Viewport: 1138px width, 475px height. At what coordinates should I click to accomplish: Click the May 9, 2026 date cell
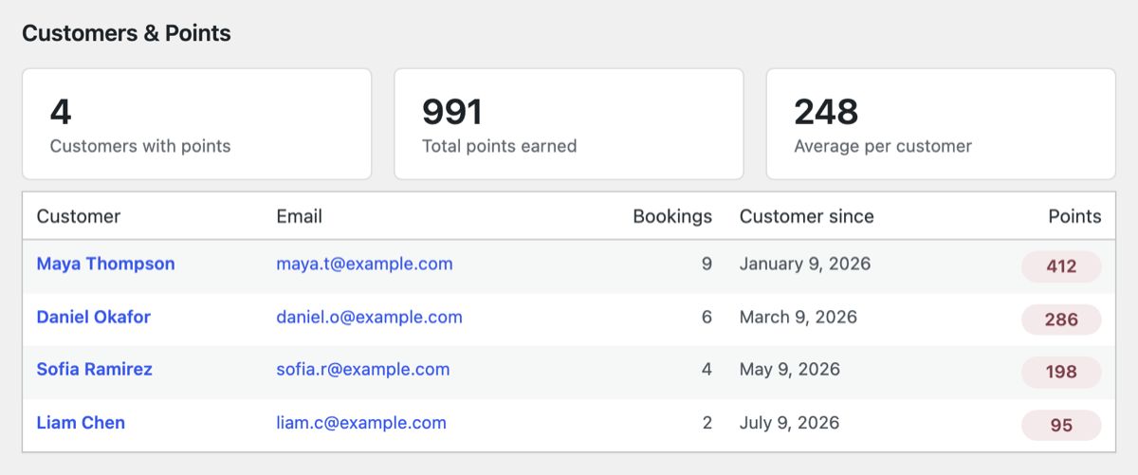pyautogui.click(x=790, y=370)
